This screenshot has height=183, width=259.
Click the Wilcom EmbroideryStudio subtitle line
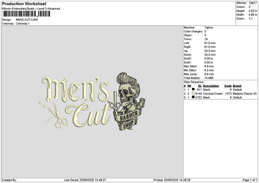31,9
